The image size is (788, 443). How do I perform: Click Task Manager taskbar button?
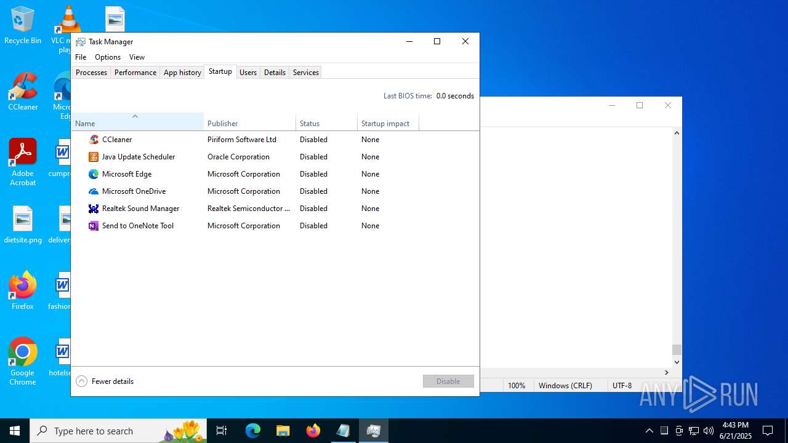point(374,431)
